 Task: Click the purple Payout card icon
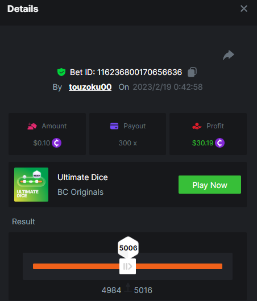[114, 126]
